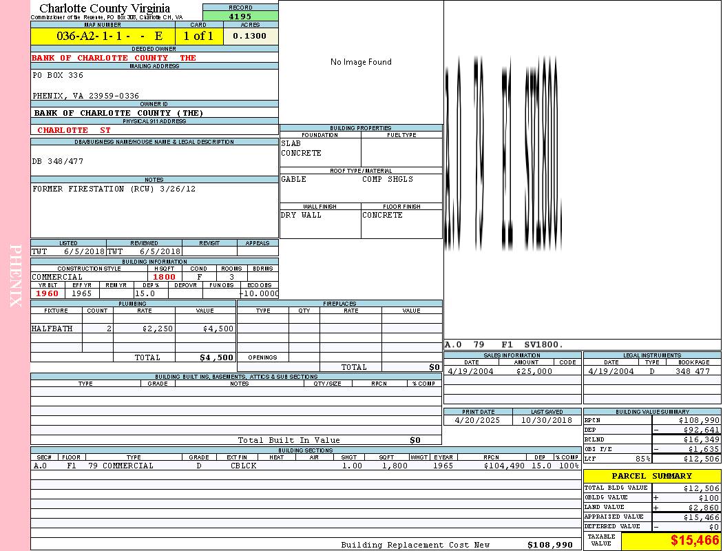Select acres value 0.1300
723x551 pixels.
tap(250, 36)
